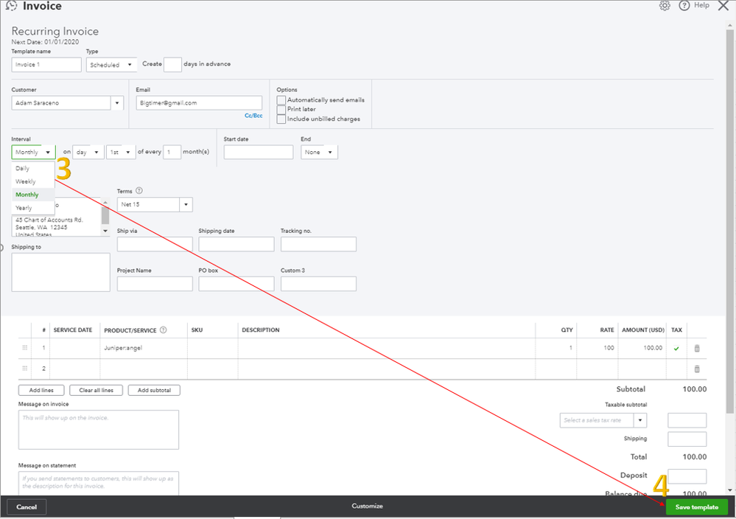Image resolution: width=736 pixels, height=519 pixels.
Task: Click the days in advance field
Action: coord(172,65)
